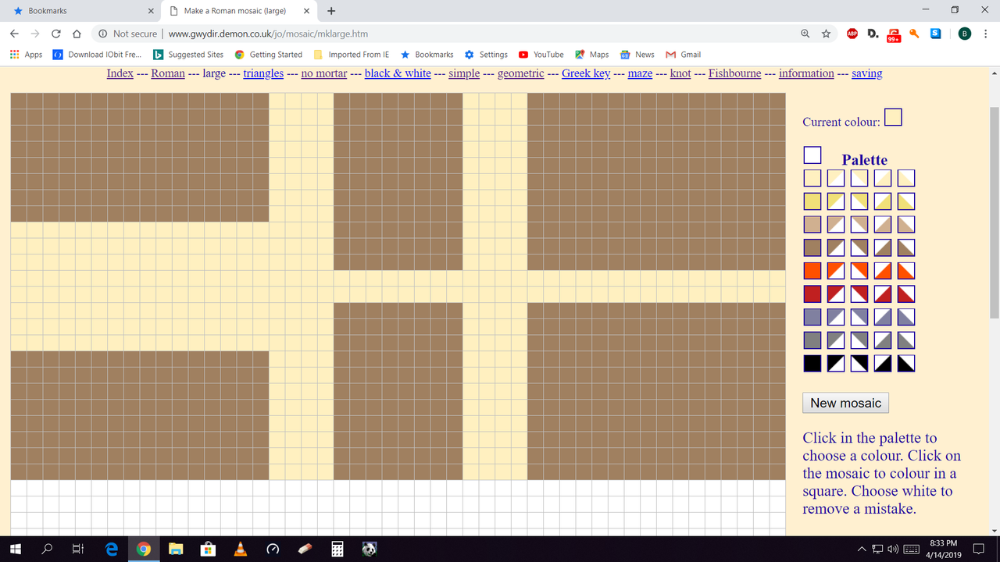Image resolution: width=1000 pixels, height=562 pixels.
Task: Select the solid yellow colour swatch
Action: 812,201
